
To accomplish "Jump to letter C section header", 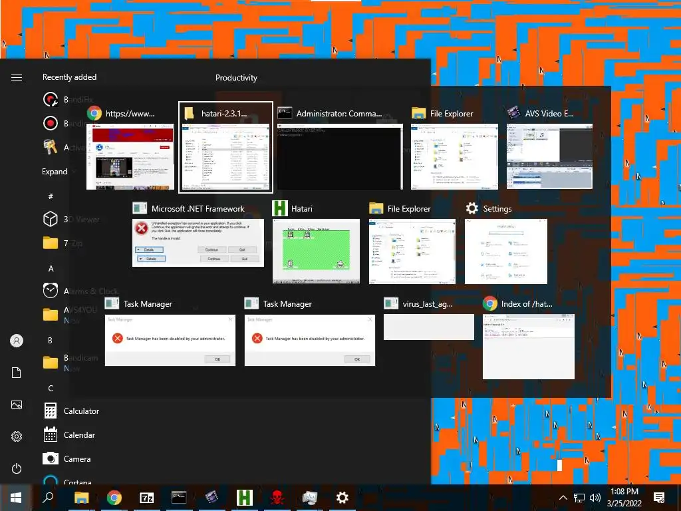I will click(x=51, y=388).
